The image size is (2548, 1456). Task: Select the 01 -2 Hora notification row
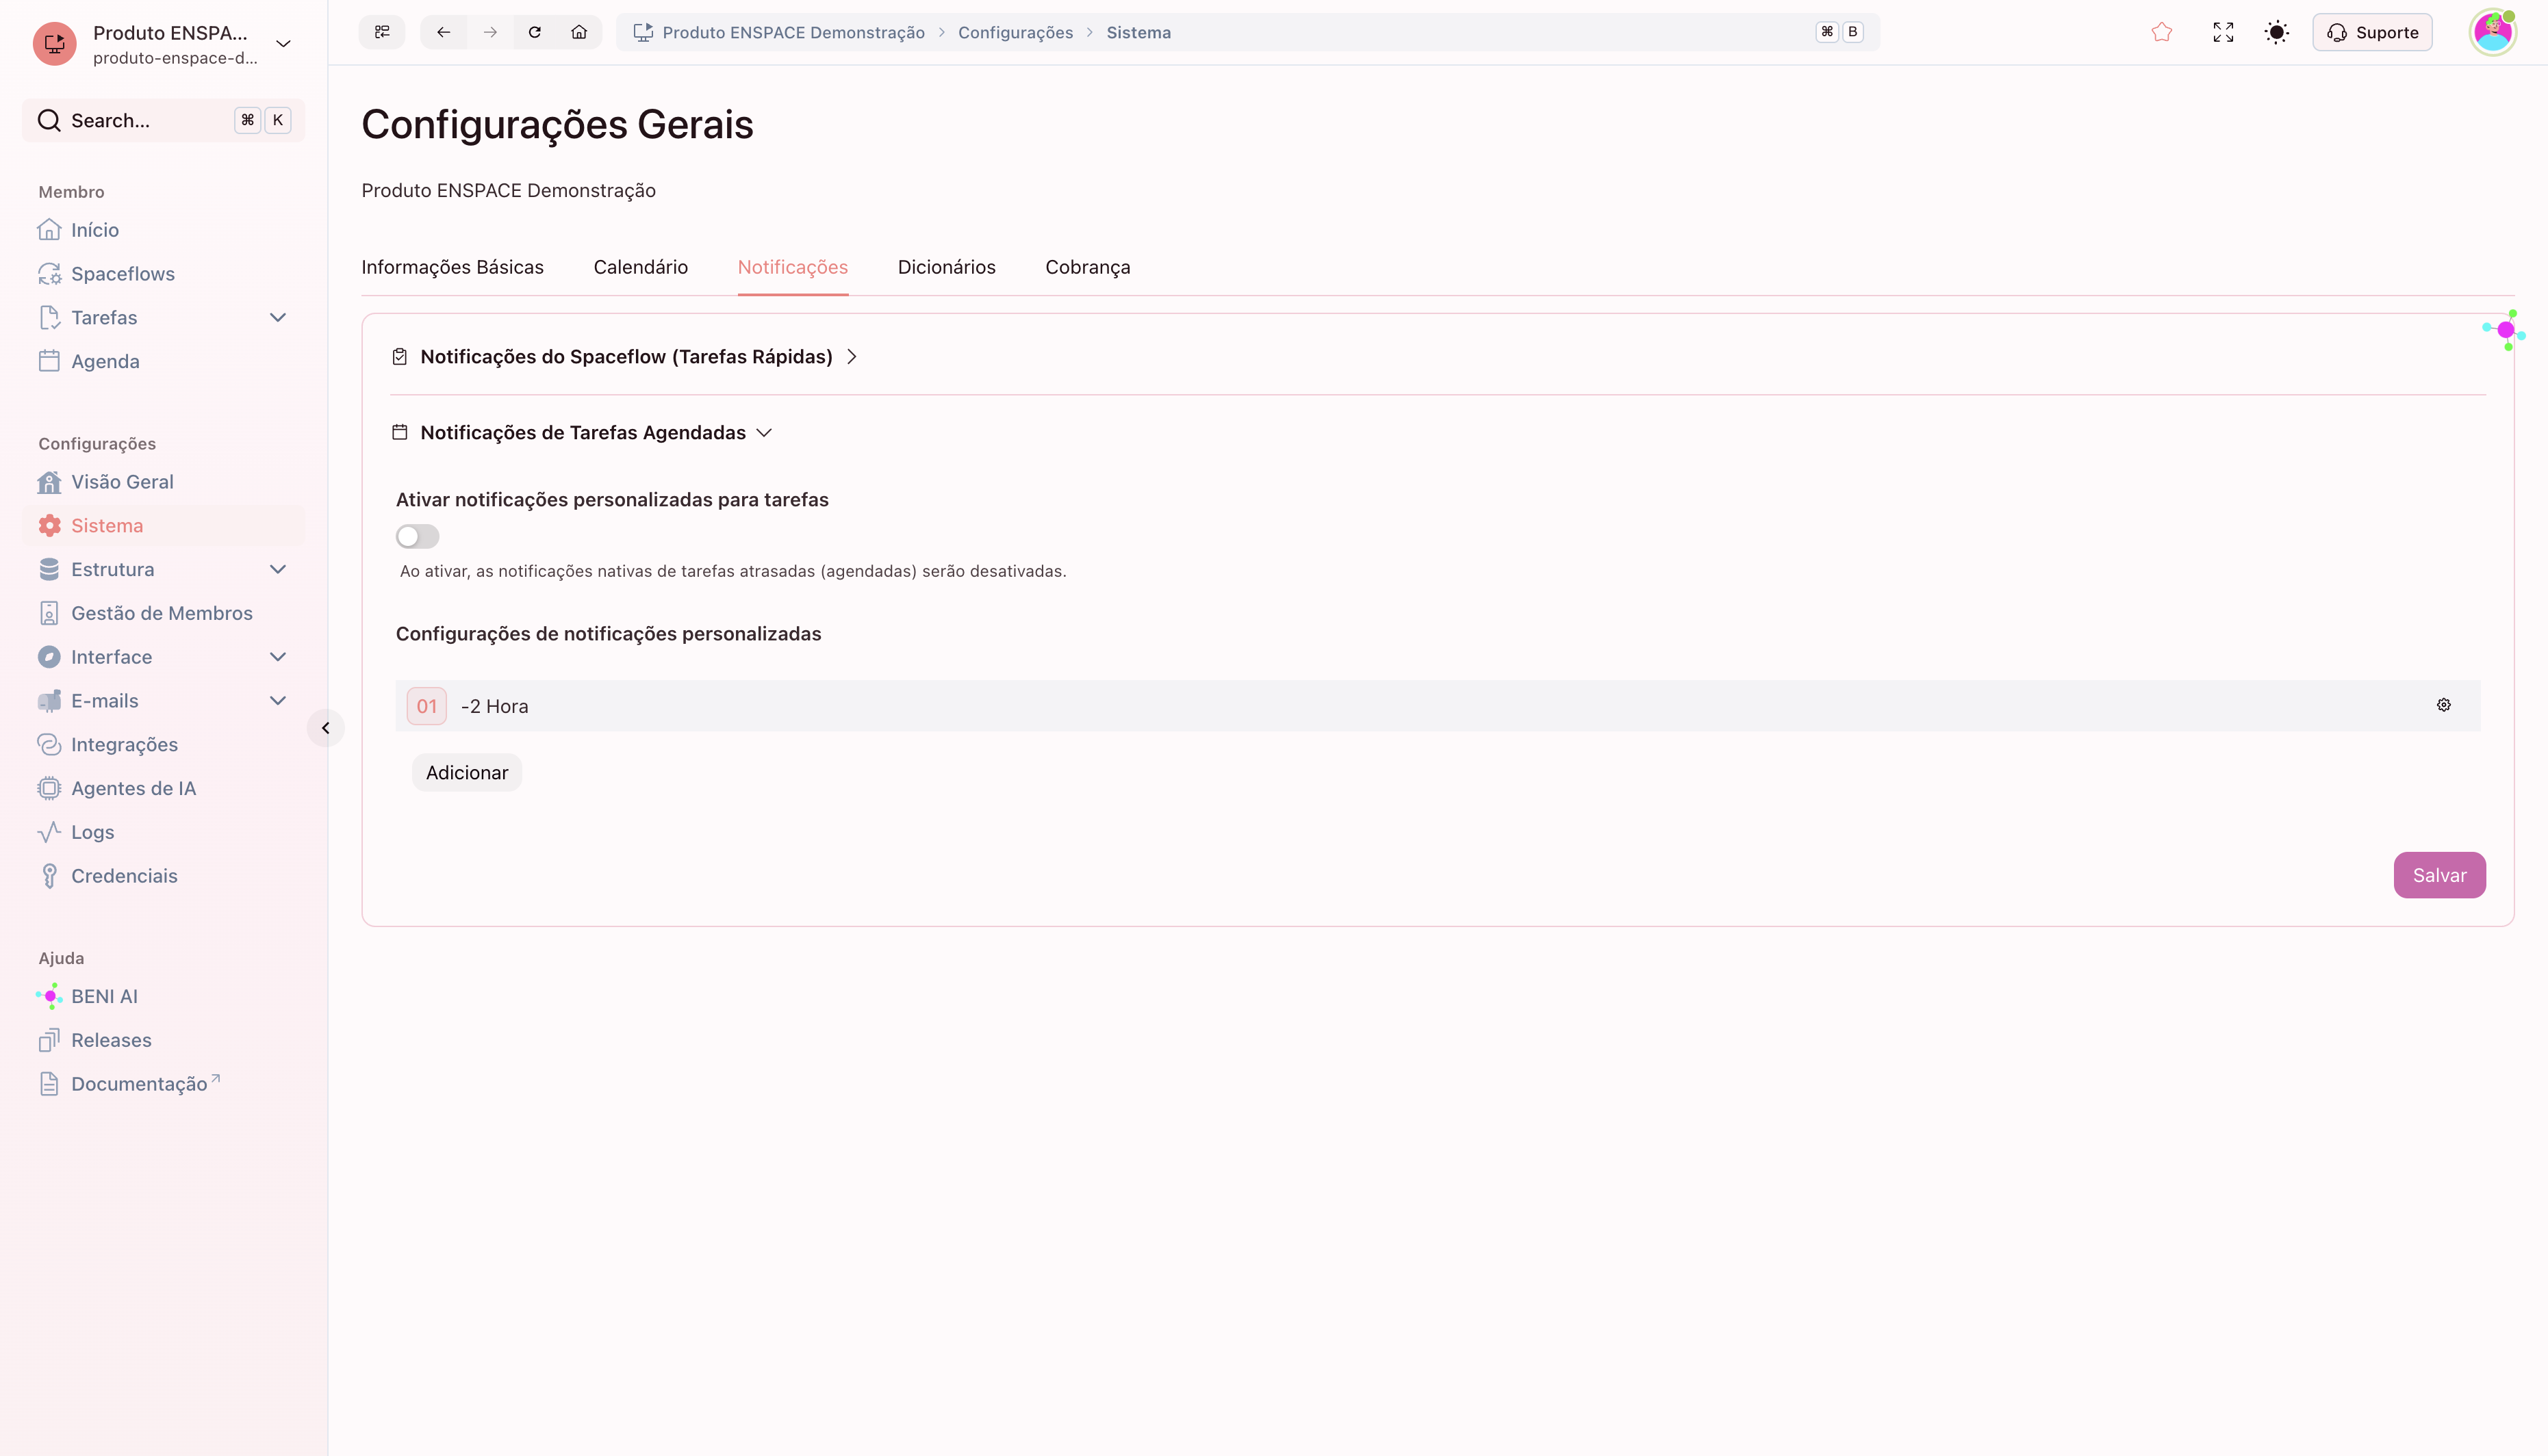click(x=1438, y=706)
